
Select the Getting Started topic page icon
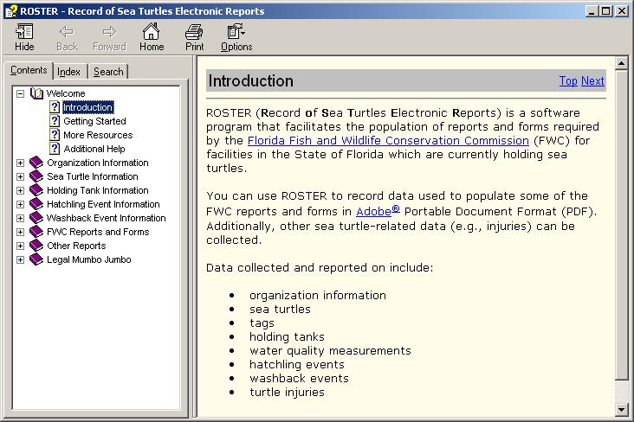tap(55, 121)
